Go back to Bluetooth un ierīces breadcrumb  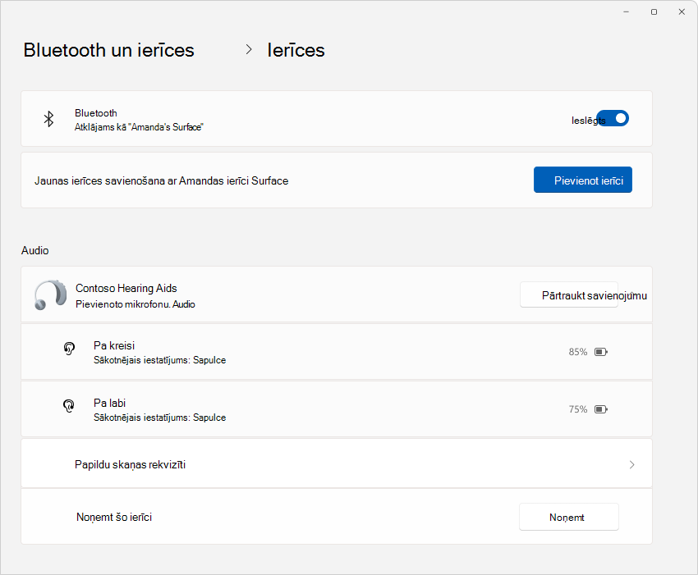[x=108, y=50]
